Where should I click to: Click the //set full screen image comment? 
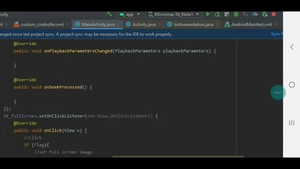[63, 152]
